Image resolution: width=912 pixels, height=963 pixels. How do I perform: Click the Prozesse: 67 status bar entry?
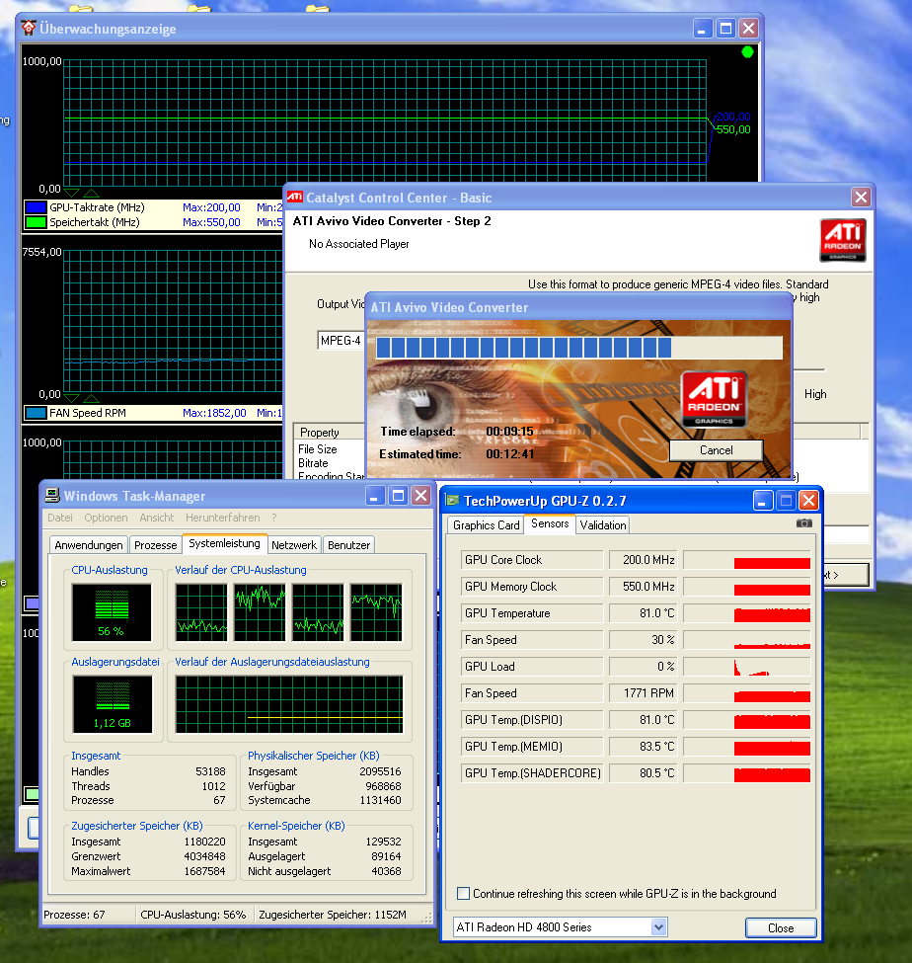(74, 915)
